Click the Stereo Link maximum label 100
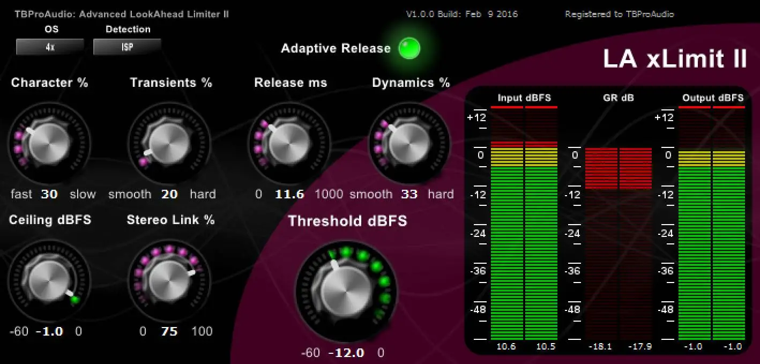The image size is (760, 364). 202,331
